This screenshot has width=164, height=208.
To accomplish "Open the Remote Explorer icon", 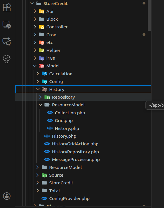I will coord(7,25).
